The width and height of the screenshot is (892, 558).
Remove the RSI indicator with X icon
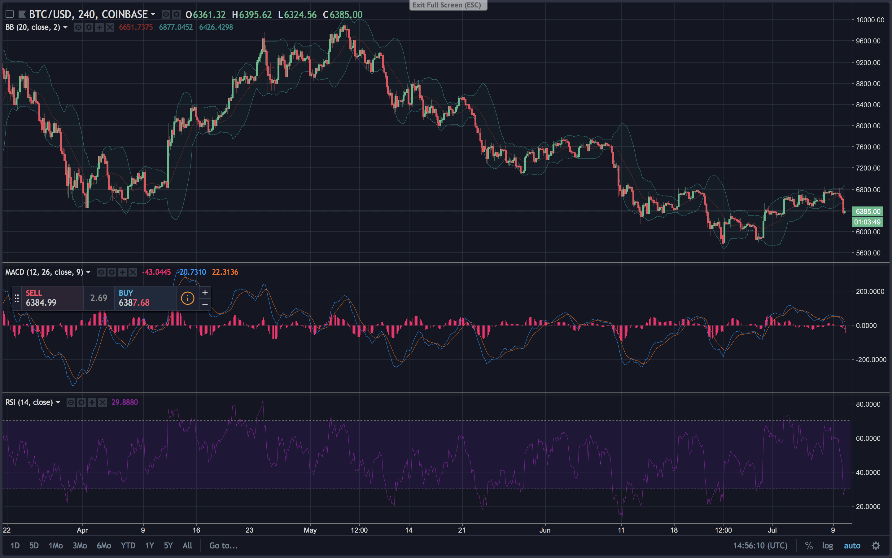103,402
